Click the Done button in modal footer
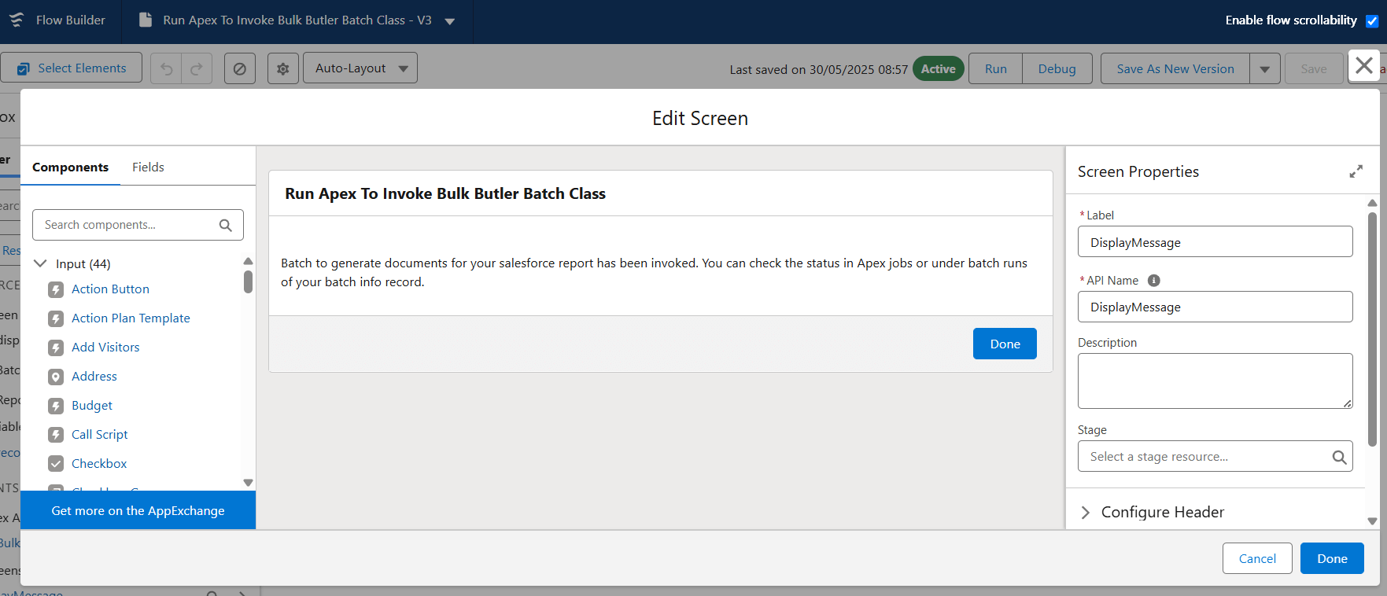The image size is (1387, 596). (x=1332, y=558)
